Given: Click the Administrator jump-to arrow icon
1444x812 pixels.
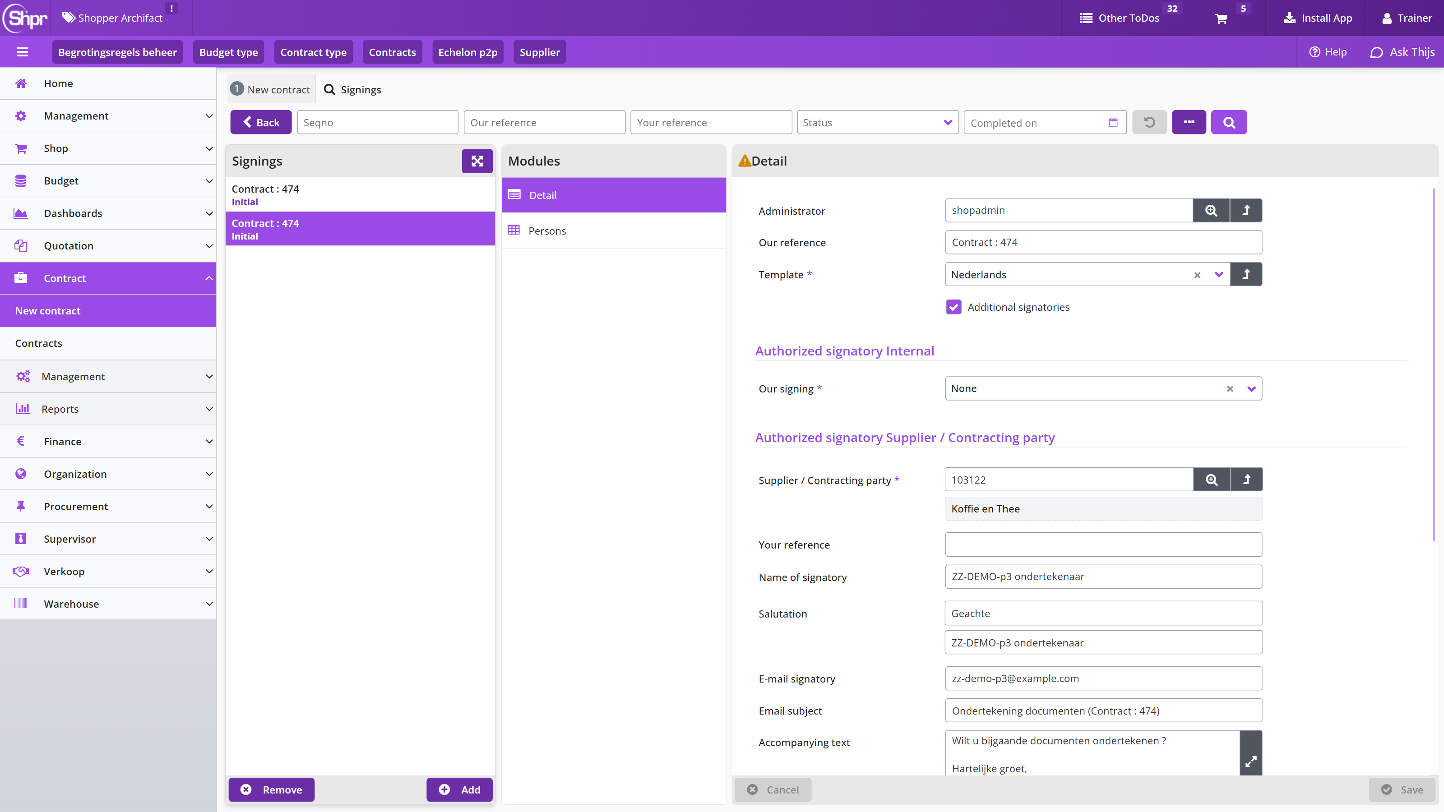Looking at the screenshot, I should 1246,210.
